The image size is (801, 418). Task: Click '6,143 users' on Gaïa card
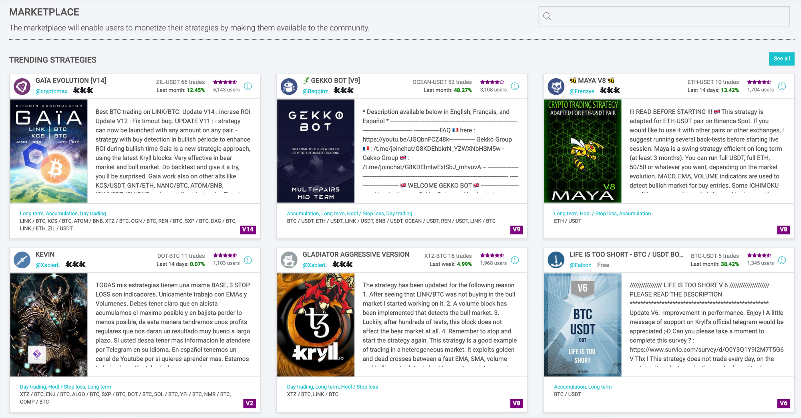pyautogui.click(x=226, y=90)
